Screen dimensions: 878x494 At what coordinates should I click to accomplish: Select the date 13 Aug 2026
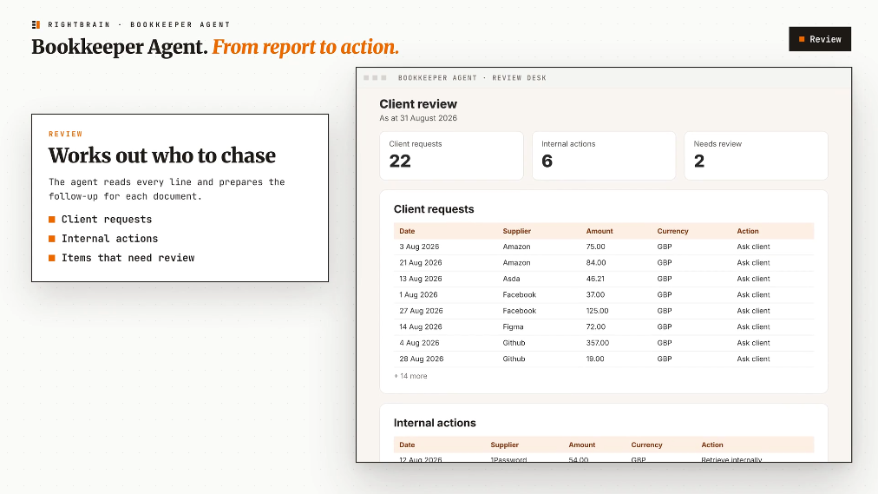tap(421, 279)
